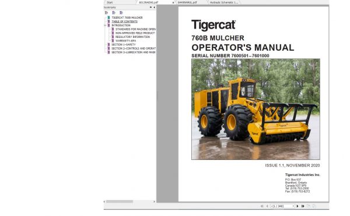Click the mulcher machine cover photo
350x216 pixels.
click(x=256, y=109)
